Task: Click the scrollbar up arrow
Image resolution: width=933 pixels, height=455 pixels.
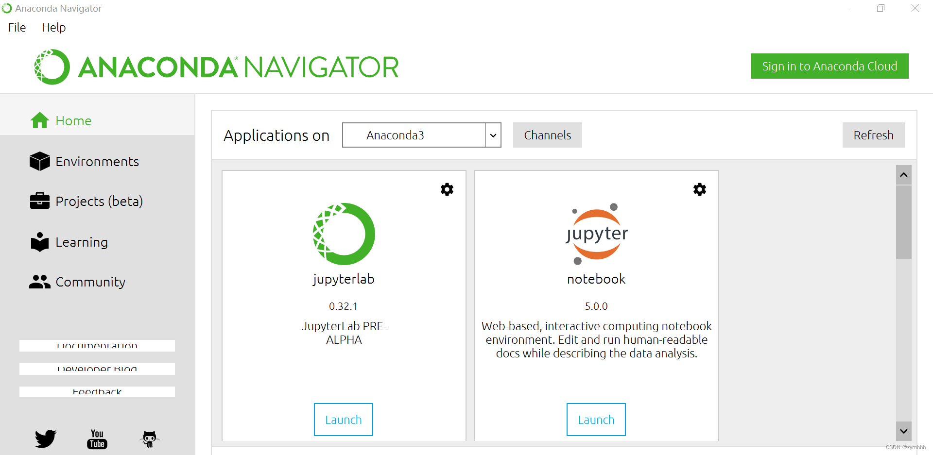Action: 904,175
